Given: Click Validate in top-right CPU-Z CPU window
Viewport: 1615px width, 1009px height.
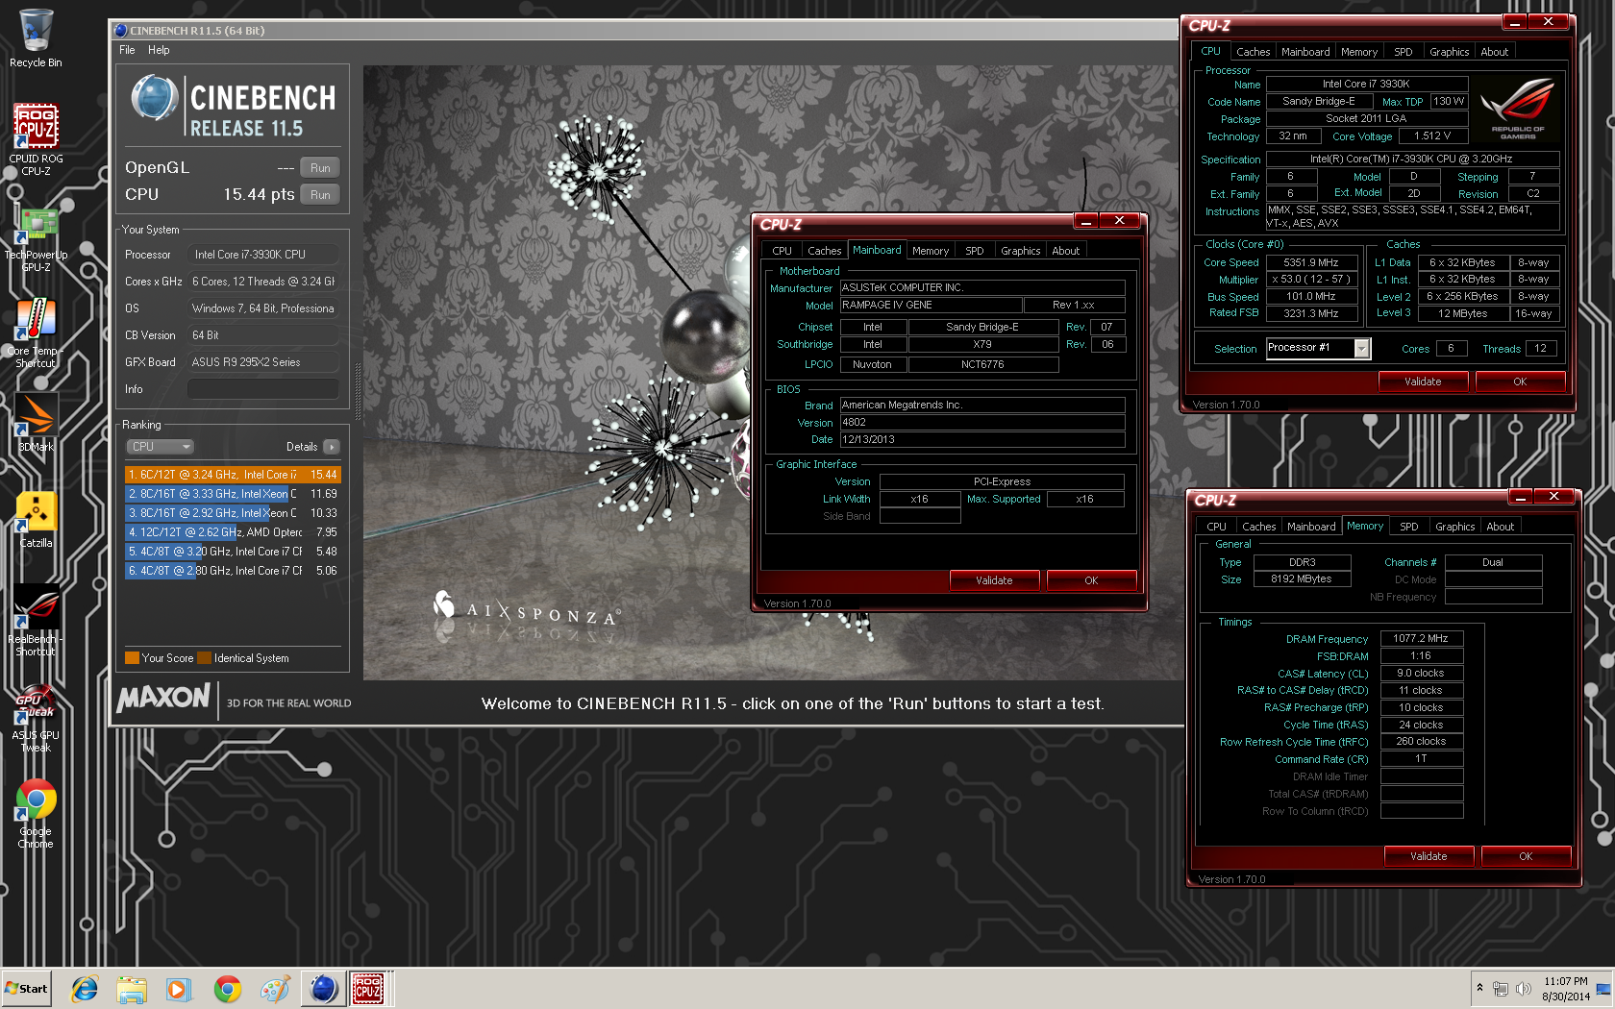Looking at the screenshot, I should (1423, 381).
